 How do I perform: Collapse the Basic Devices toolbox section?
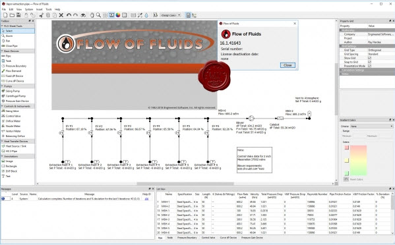click(17, 51)
